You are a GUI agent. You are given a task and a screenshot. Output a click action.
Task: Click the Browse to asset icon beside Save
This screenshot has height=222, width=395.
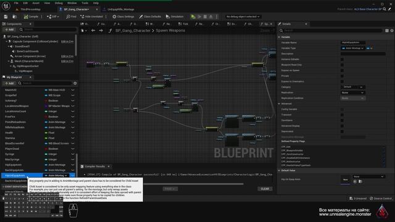tap(14, 17)
